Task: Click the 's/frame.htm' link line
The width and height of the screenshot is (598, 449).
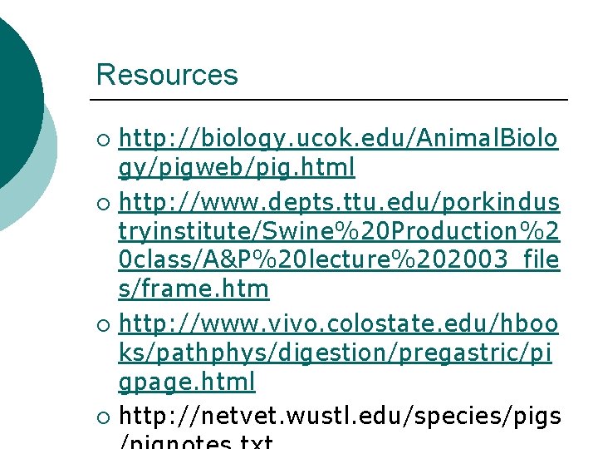Action: point(194,289)
